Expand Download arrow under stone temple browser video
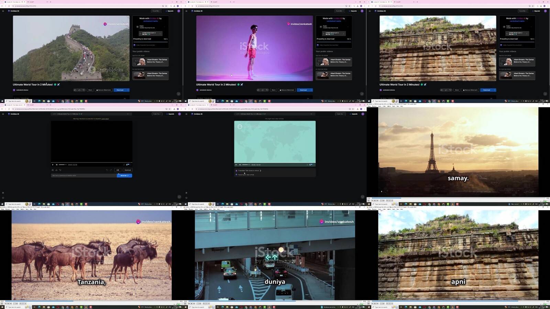 [495, 90]
